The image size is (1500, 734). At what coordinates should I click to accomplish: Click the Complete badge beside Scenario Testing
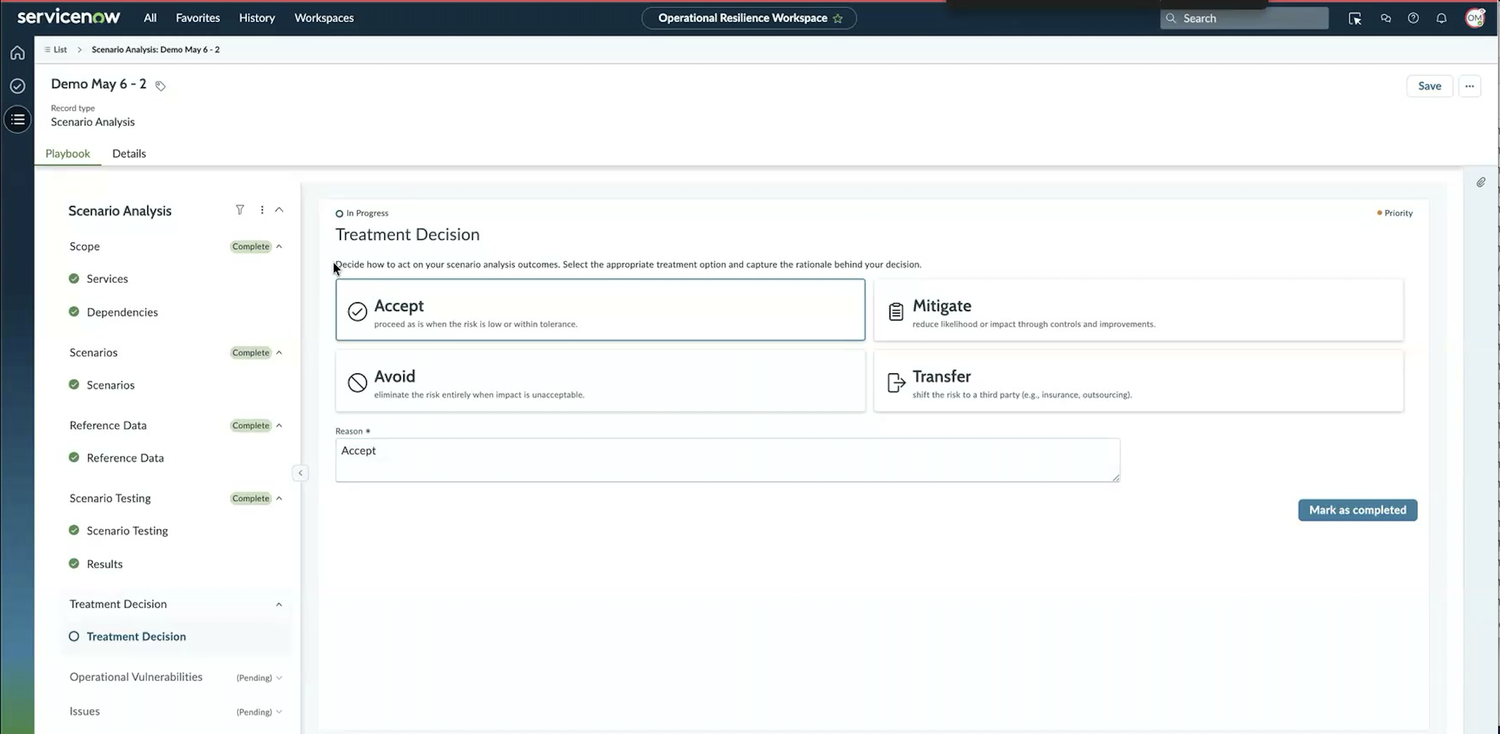tap(250, 498)
